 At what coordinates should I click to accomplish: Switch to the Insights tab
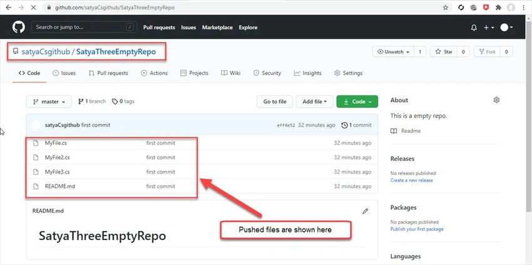[x=308, y=73]
